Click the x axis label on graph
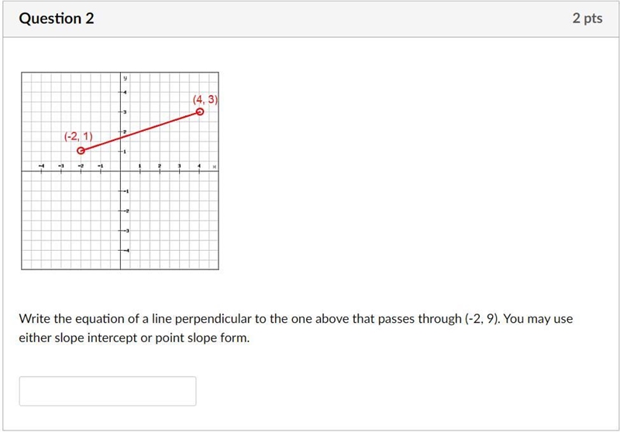Image resolution: width=620 pixels, height=432 pixels. [x=215, y=166]
